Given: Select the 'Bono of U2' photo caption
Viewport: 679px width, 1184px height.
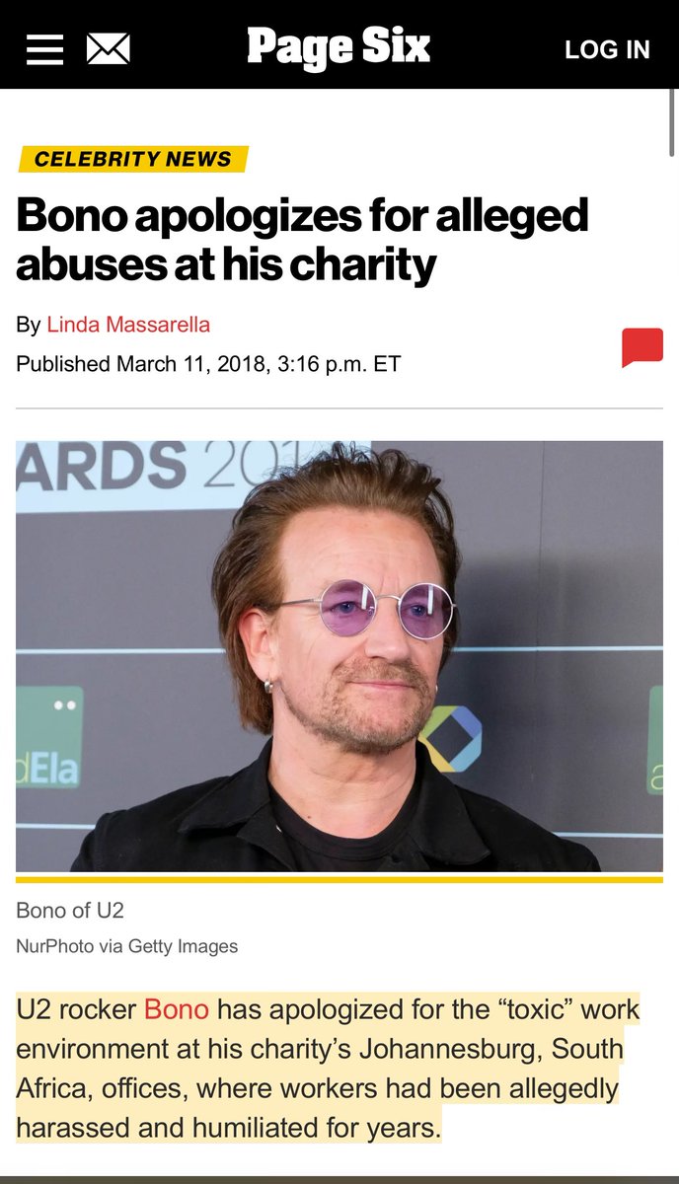Looking at the screenshot, I should click(70, 911).
